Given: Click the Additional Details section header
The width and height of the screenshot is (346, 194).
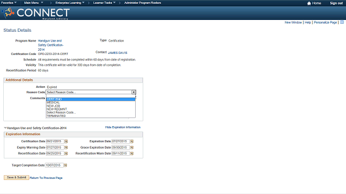Looking at the screenshot, I should click(x=74, y=80).
